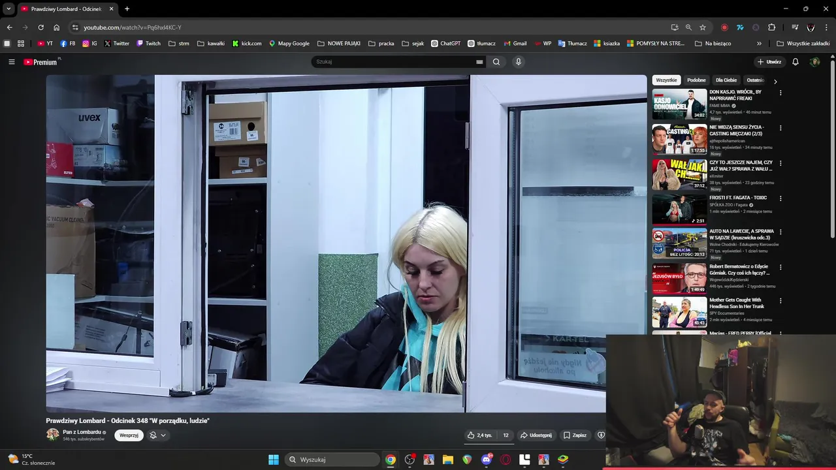Open the browser zoom magnifier icon
This screenshot has height=470, width=836.
coord(688,27)
